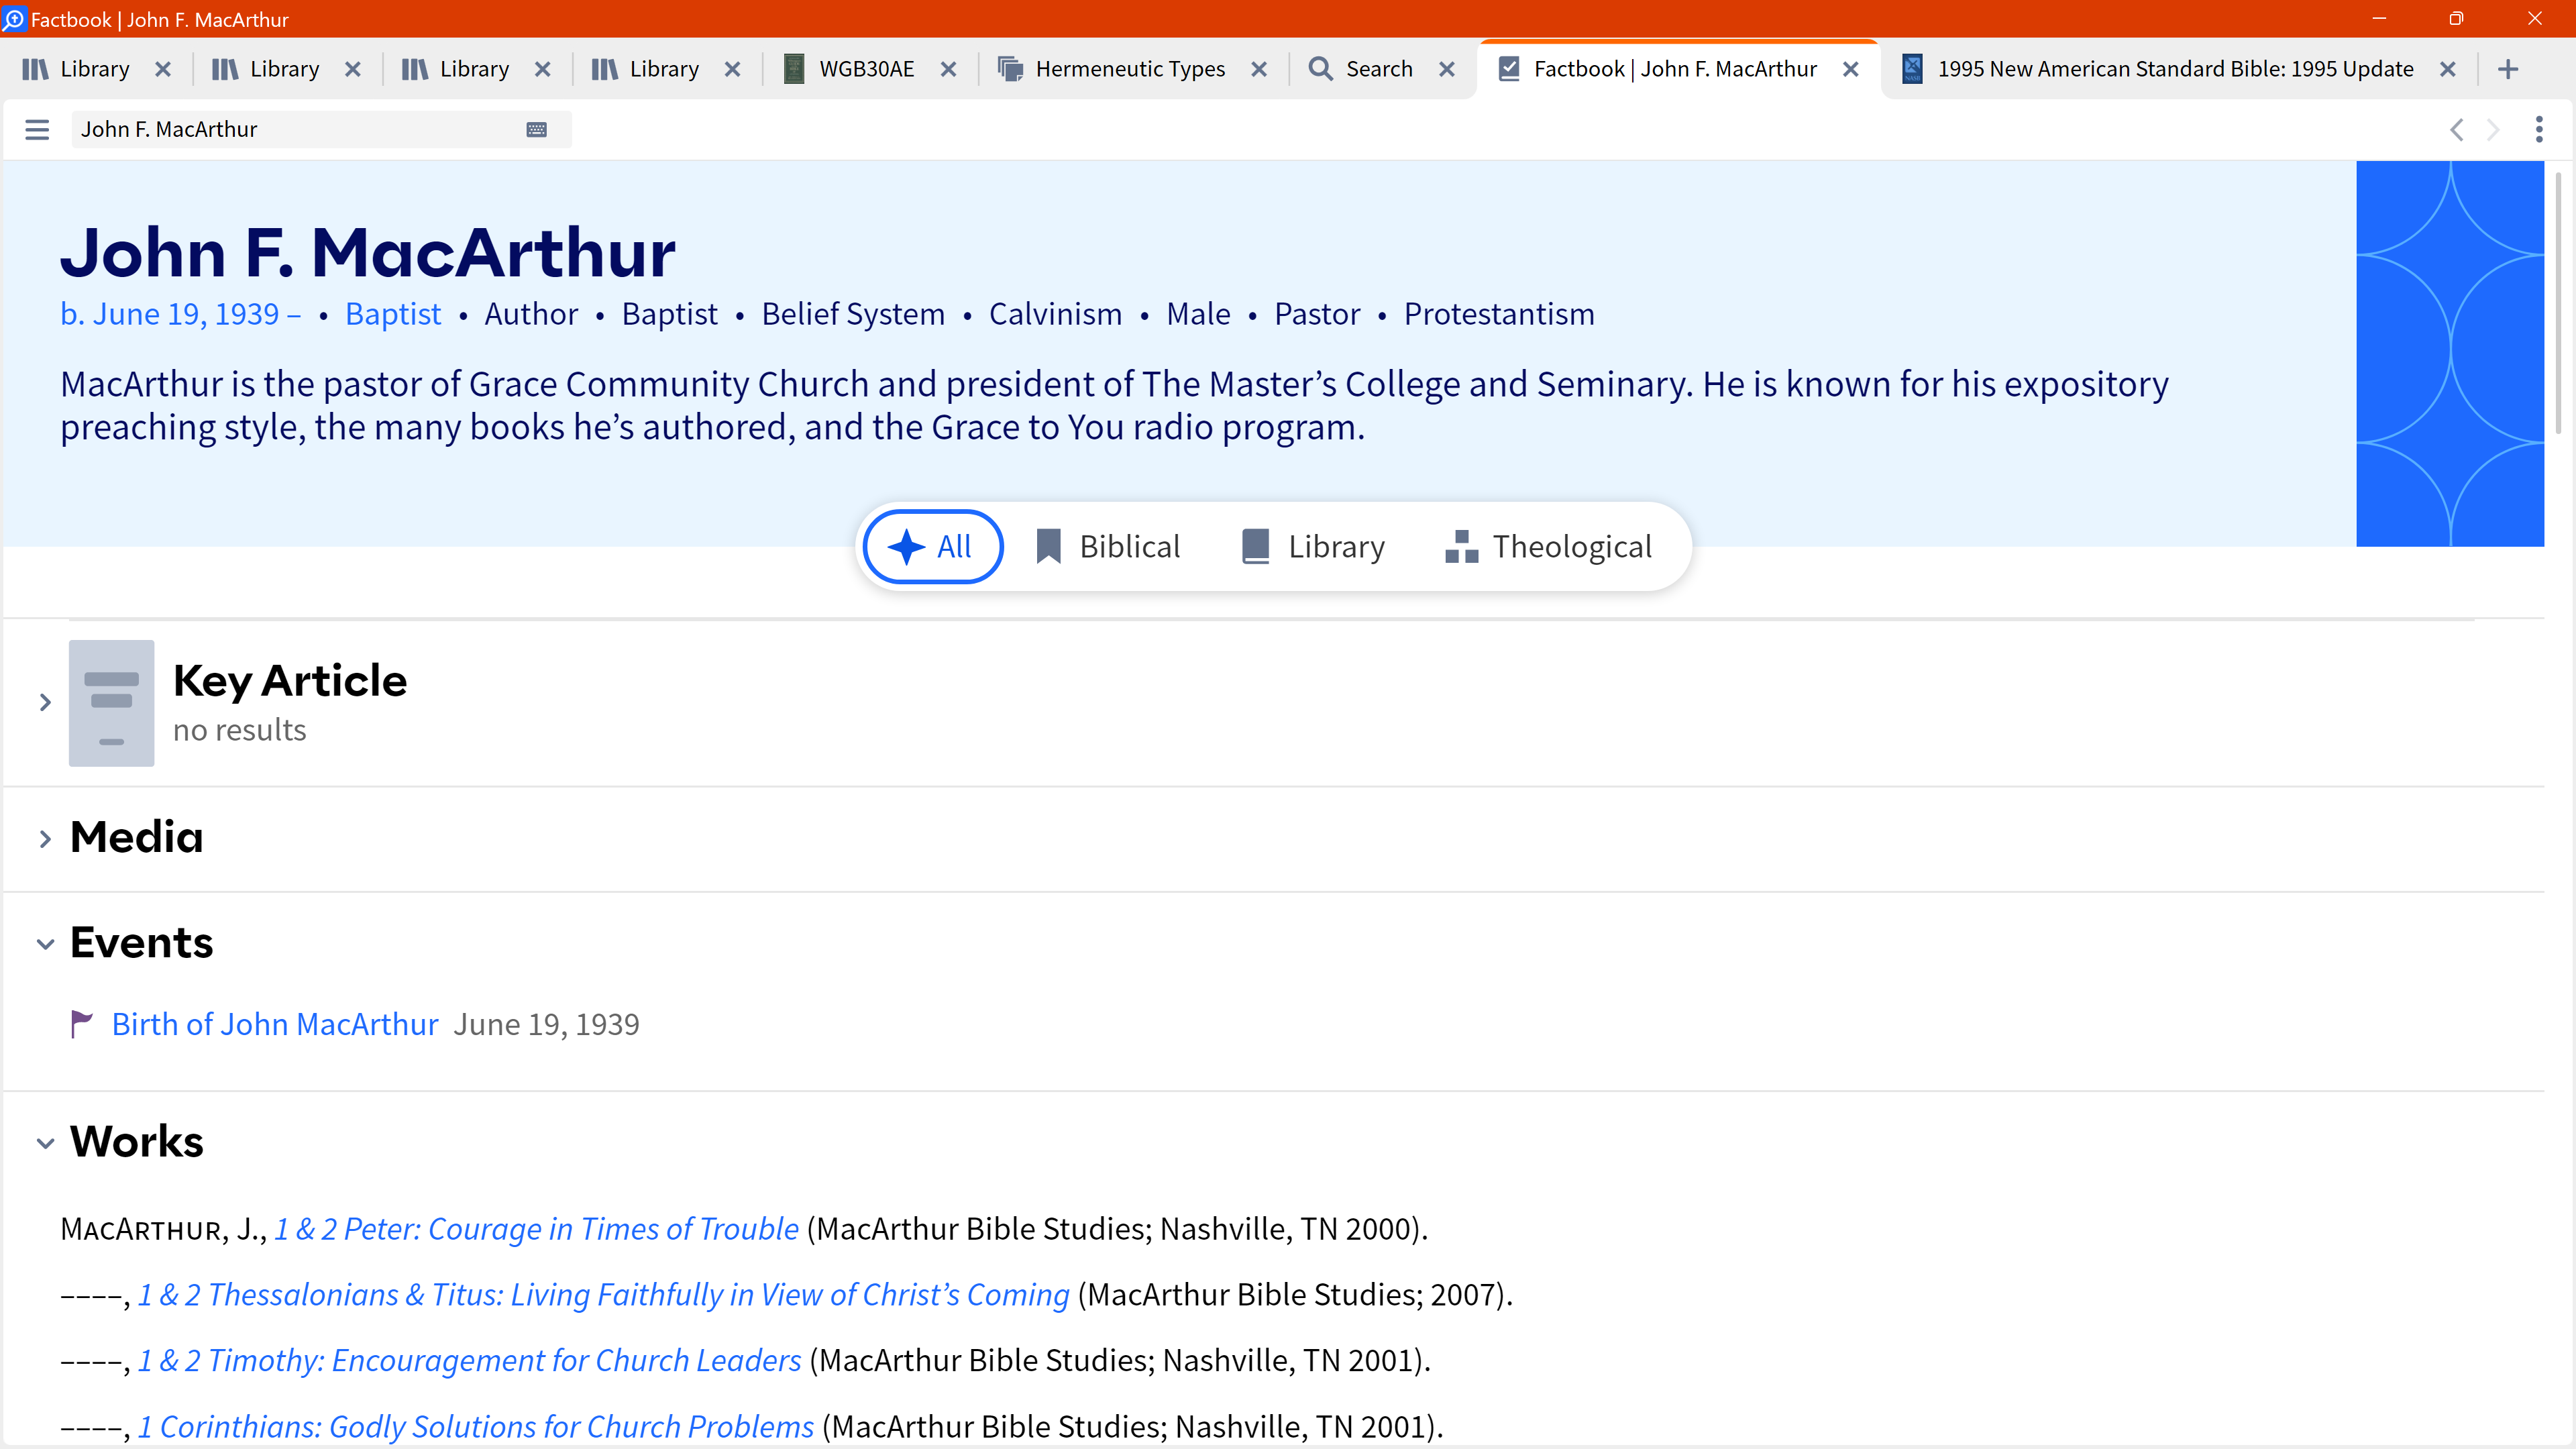This screenshot has height=1449, width=2576.
Task: Open the hamburger panel menu
Action: (37, 129)
